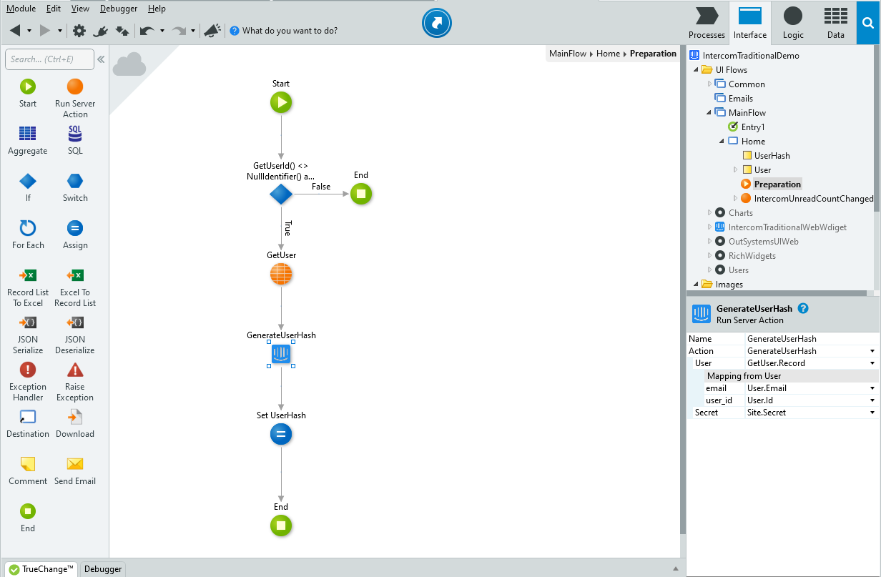Viewport: 881px width, 577px height.
Task: Collapse the UI Flows folder
Action: 697,70
